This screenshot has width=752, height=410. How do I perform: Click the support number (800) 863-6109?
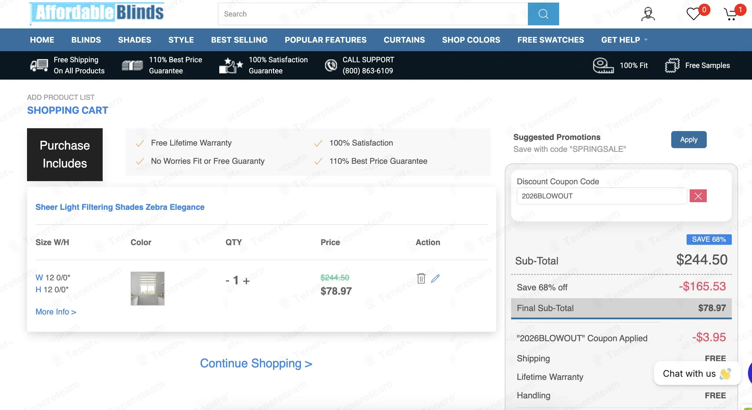pyautogui.click(x=368, y=71)
